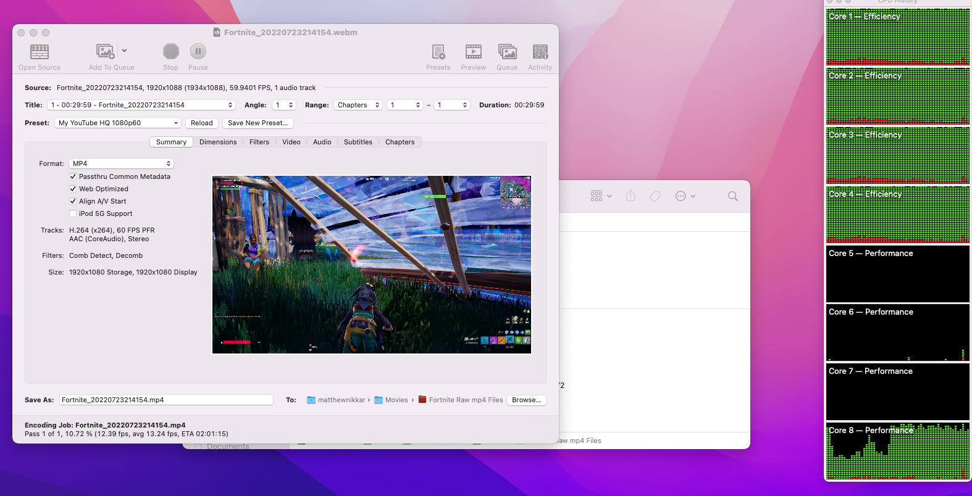Click the Finder Tags icon

(655, 196)
